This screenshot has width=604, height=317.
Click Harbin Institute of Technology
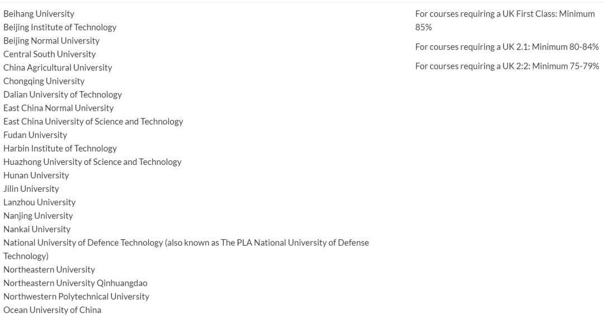point(60,148)
